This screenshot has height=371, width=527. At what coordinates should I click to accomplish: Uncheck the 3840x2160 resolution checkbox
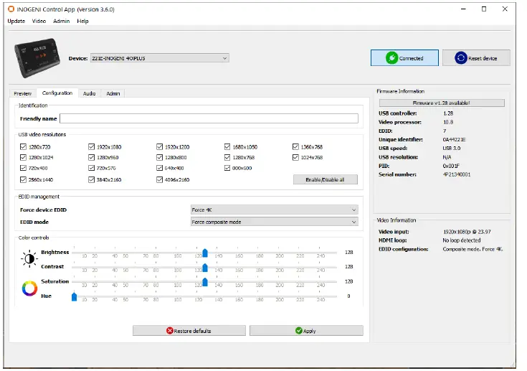(x=92, y=179)
